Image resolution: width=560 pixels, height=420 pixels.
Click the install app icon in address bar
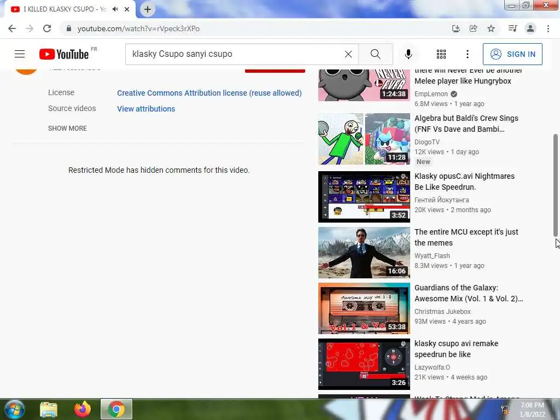pos(456,28)
